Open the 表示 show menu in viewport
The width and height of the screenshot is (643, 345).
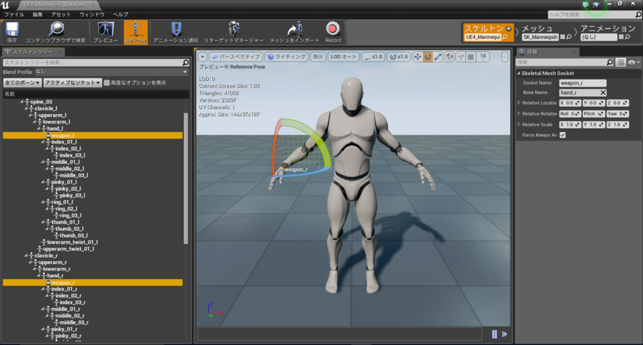(x=318, y=57)
